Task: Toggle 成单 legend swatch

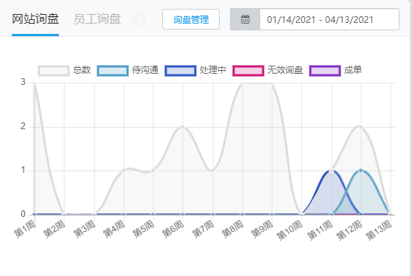Action: [x=325, y=71]
